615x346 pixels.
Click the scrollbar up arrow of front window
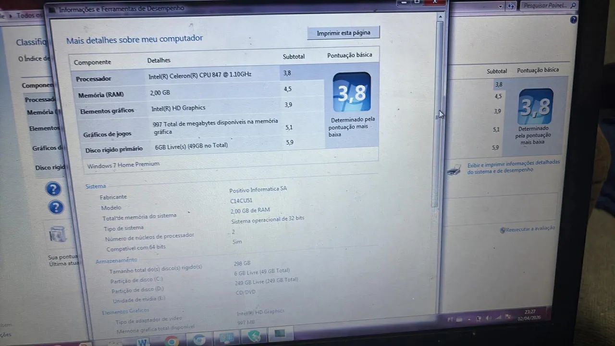pyautogui.click(x=440, y=16)
